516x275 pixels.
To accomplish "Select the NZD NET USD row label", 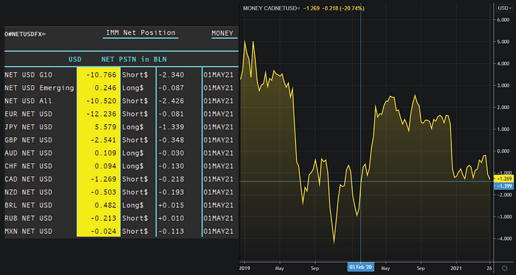I will 28,192.
